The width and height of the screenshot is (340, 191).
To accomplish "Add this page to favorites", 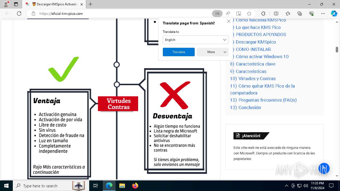I will point(249,14).
